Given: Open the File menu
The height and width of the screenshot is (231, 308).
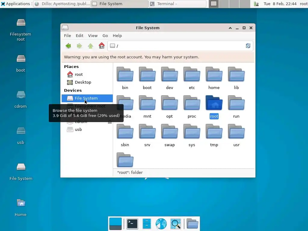Looking at the screenshot, I should tap(67, 35).
